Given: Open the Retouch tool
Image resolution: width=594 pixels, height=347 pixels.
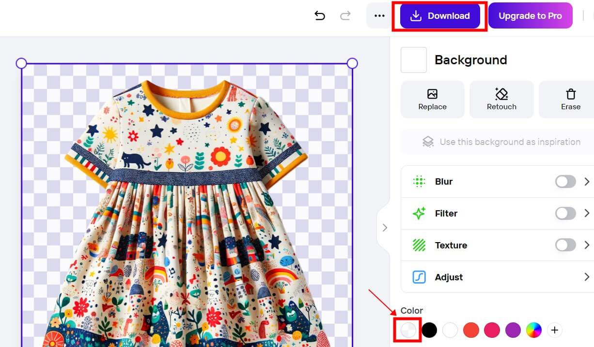Looking at the screenshot, I should click(501, 99).
